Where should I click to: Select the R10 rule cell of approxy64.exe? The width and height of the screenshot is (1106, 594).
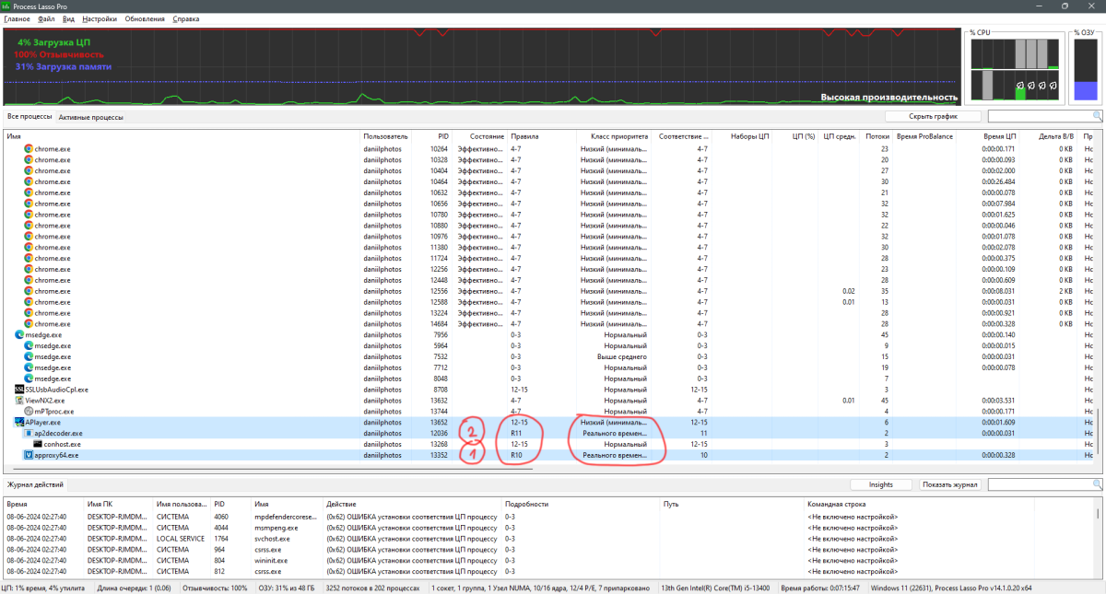tap(540, 455)
